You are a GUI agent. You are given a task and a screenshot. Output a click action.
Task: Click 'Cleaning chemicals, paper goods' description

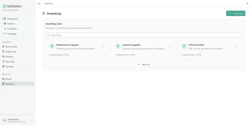(x=144, y=49)
